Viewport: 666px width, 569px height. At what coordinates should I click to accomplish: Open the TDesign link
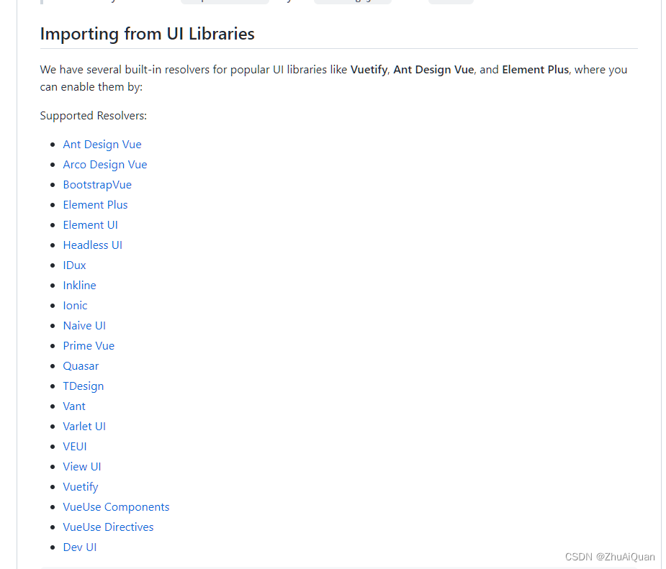click(x=84, y=386)
